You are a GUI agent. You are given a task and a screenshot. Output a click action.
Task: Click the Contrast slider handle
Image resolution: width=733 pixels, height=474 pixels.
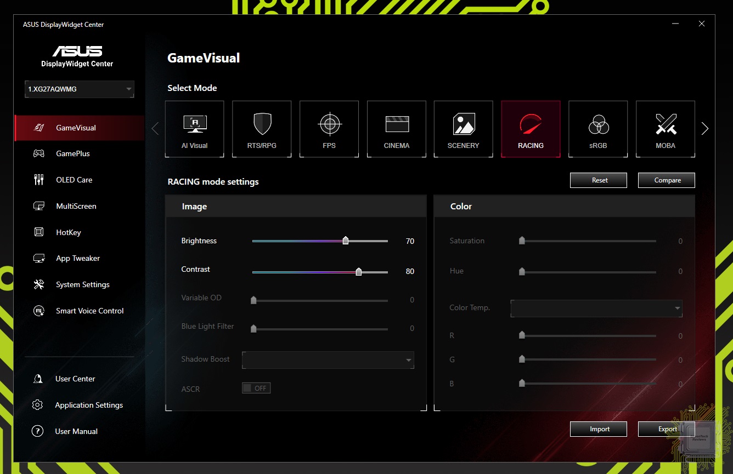tap(359, 272)
